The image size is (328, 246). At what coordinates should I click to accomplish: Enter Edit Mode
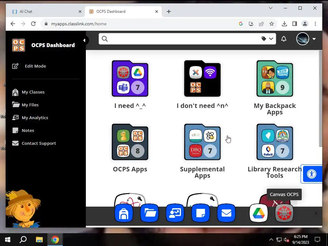(29, 66)
